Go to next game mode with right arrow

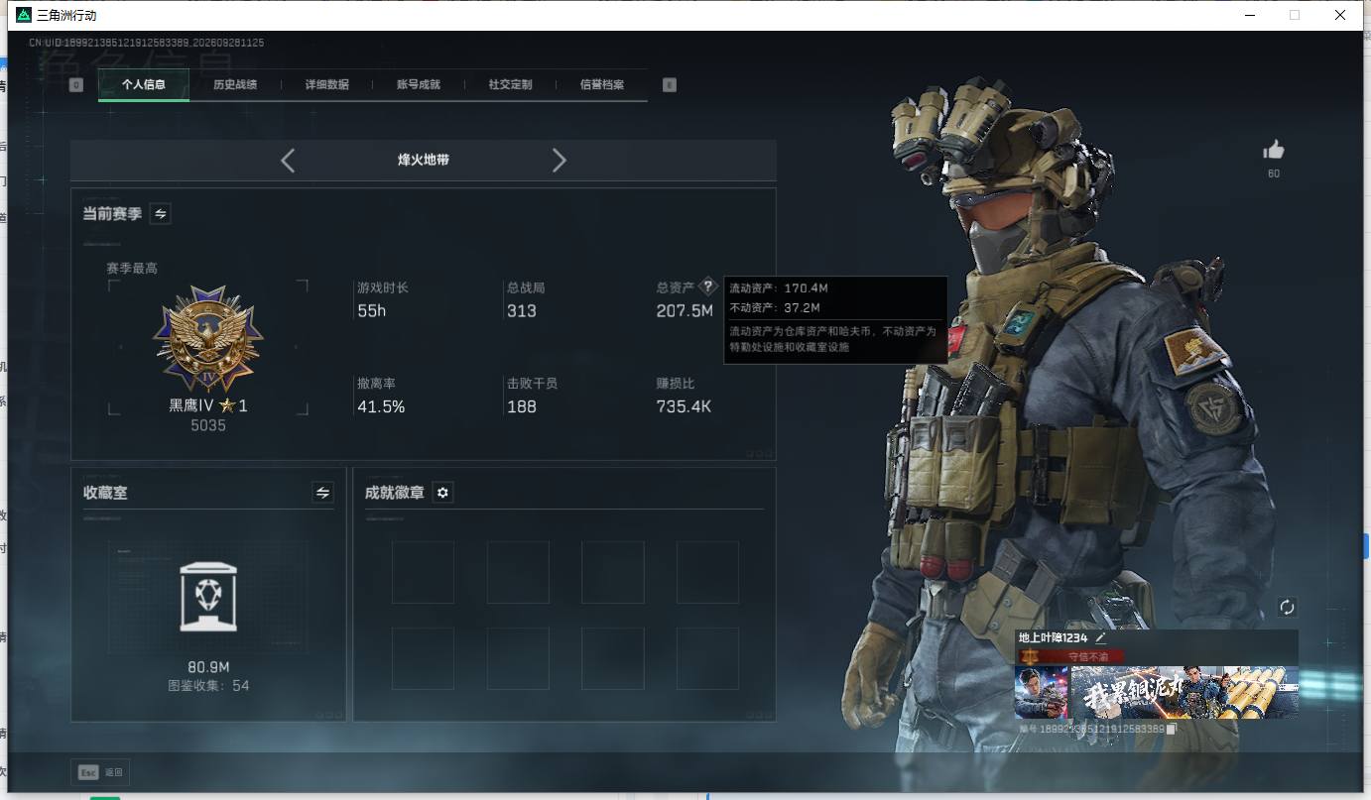click(560, 160)
